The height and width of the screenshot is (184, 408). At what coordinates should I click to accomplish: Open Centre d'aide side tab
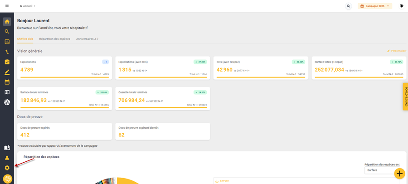[x=405, y=97]
